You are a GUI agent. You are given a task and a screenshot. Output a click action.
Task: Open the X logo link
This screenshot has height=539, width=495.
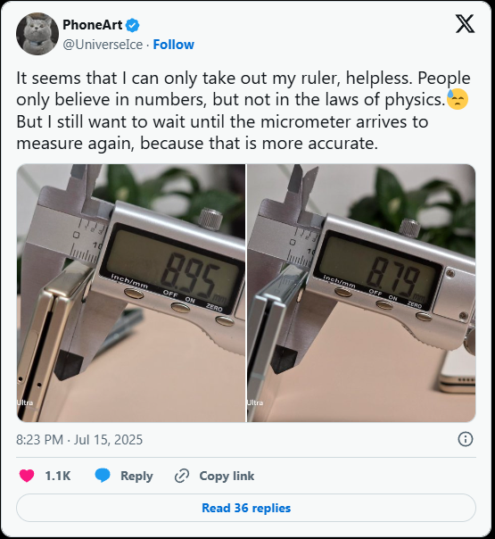(x=465, y=24)
